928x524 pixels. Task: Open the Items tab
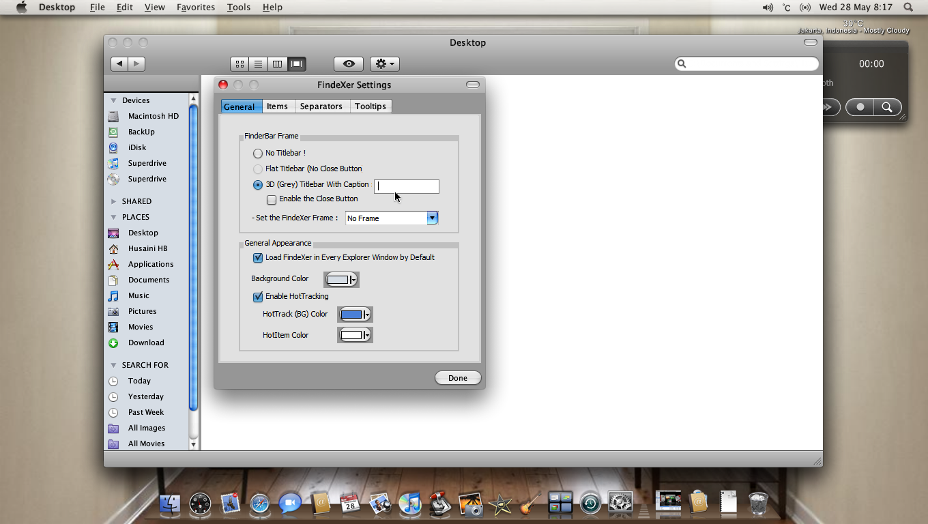(277, 106)
